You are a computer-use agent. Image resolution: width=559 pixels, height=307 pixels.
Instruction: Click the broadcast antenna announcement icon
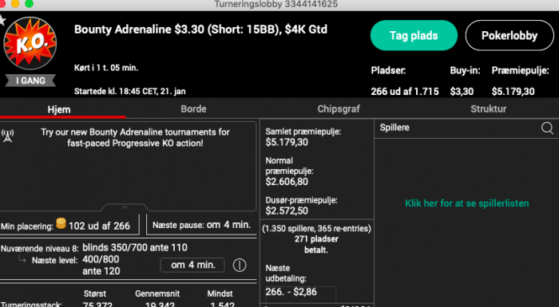pyautogui.click(x=7, y=136)
